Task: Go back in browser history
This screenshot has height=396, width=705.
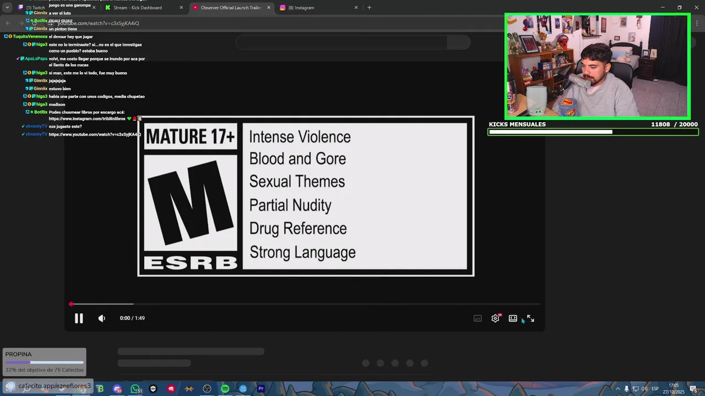Action: coord(8,23)
